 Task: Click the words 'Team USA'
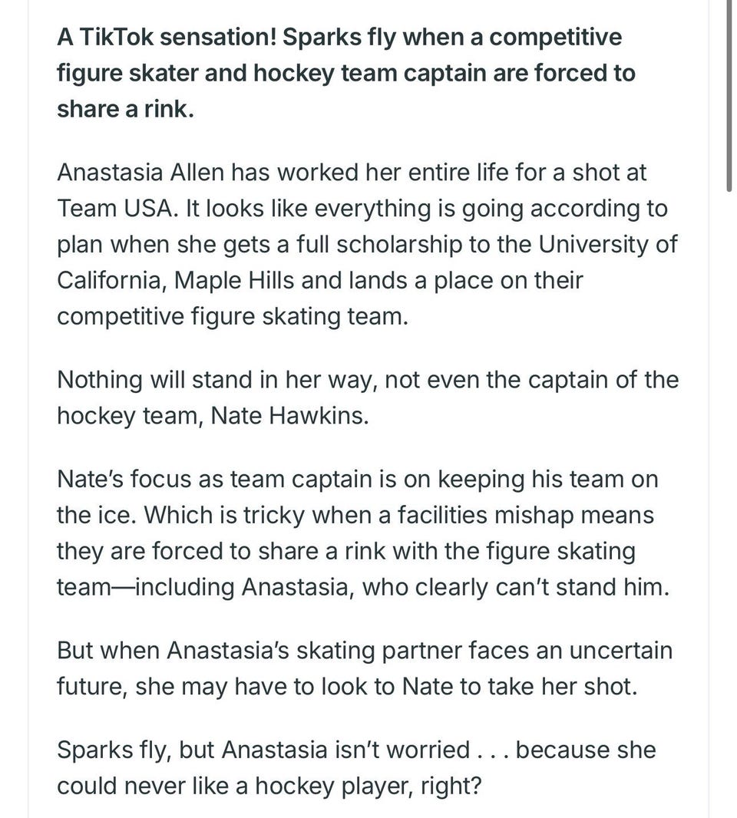114,209
